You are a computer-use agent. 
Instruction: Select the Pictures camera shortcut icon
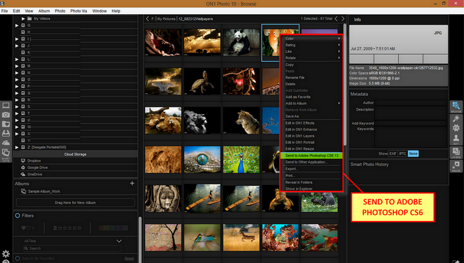(x=6, y=115)
